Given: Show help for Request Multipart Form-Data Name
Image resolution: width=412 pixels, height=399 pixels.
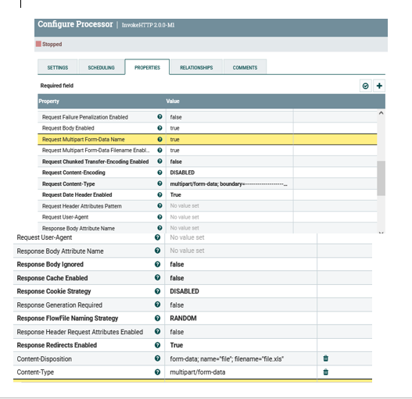Looking at the screenshot, I should pyautogui.click(x=159, y=139).
